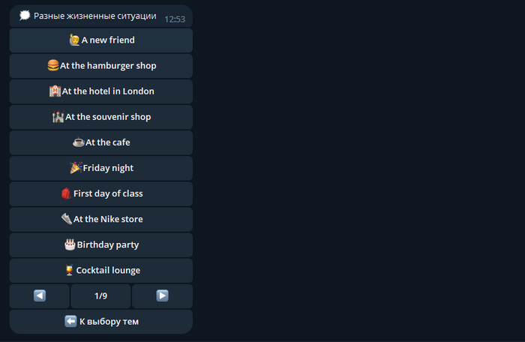Click the coffee cup emoji icon

point(78,142)
